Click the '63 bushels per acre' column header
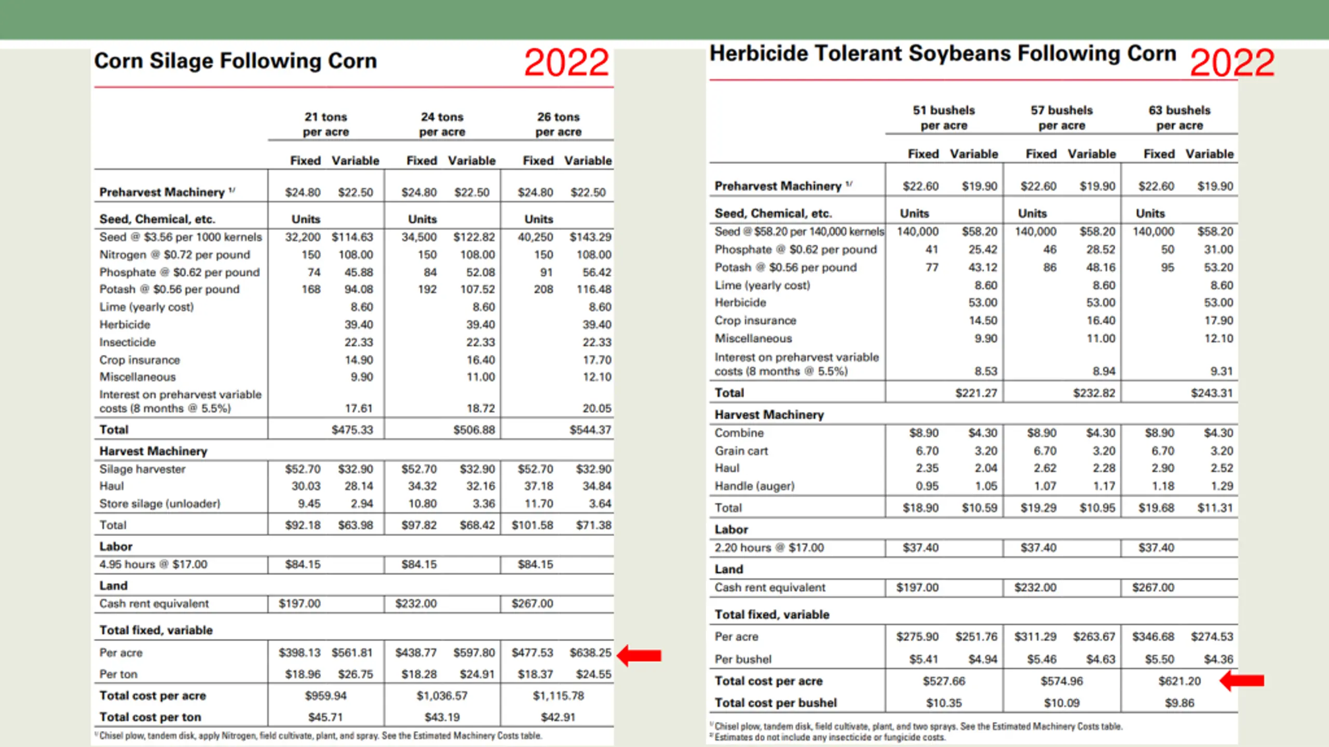Image resolution: width=1329 pixels, height=747 pixels. pos(1179,118)
